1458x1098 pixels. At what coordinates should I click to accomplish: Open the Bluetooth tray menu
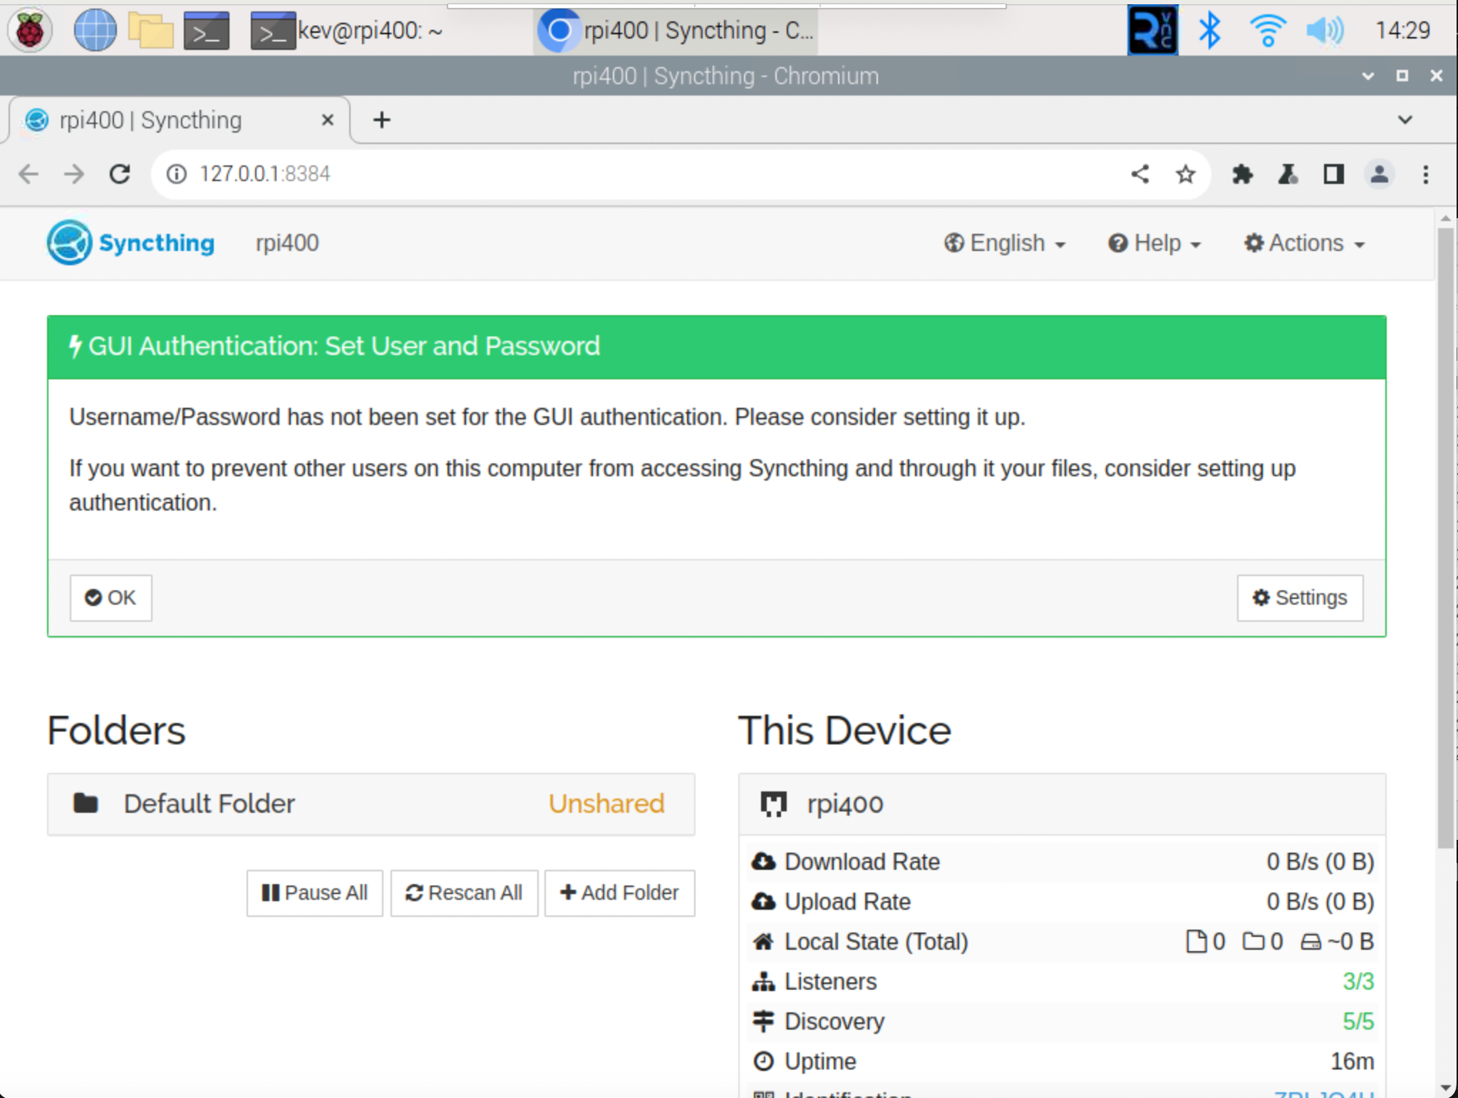[1209, 31]
